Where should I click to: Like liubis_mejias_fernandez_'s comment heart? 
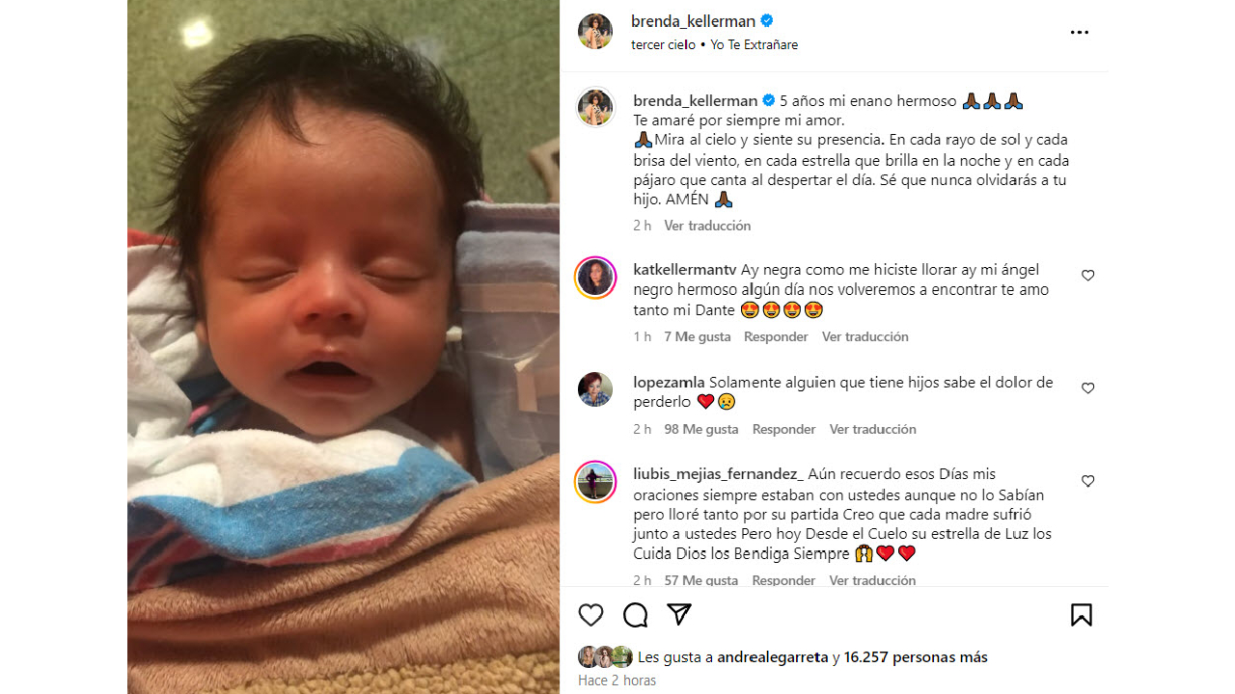pyautogui.click(x=1087, y=481)
